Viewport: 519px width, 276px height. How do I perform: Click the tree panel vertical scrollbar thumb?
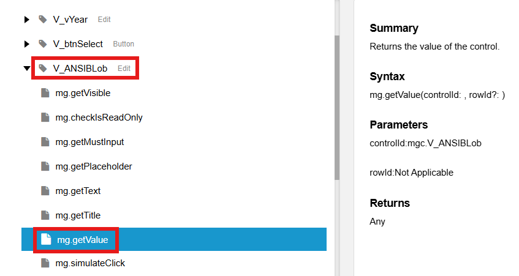(337, 108)
